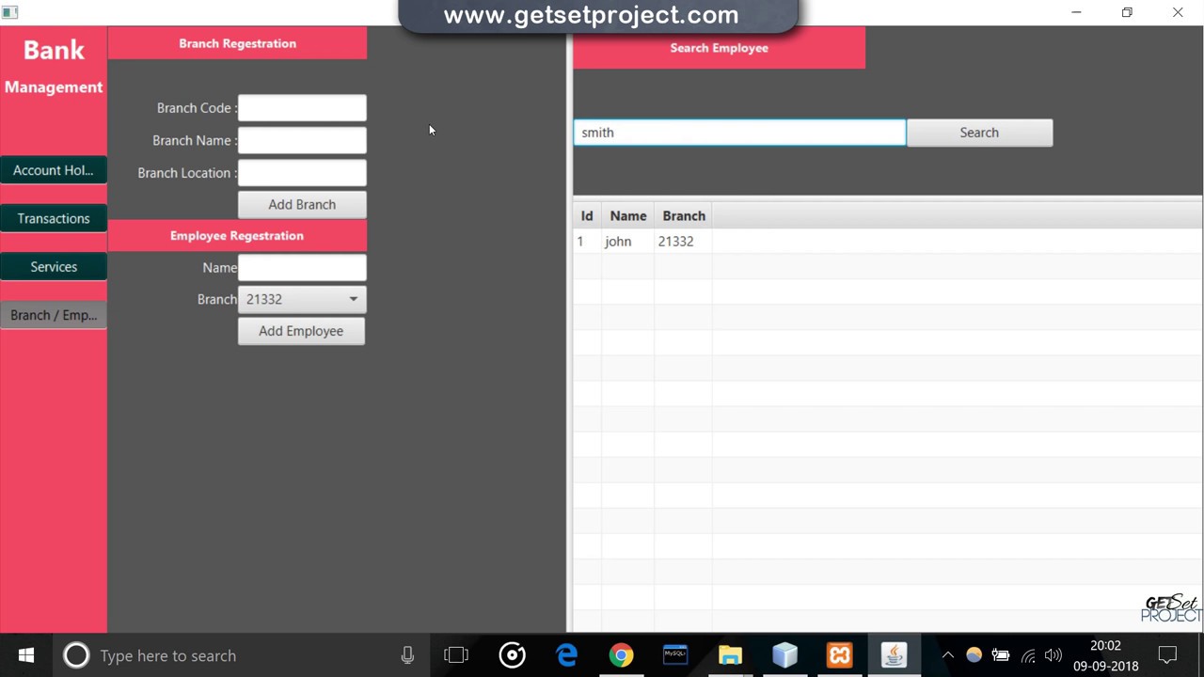Click the colored circle icon in system tray
Image resolution: width=1204 pixels, height=677 pixels.
pyautogui.click(x=974, y=655)
